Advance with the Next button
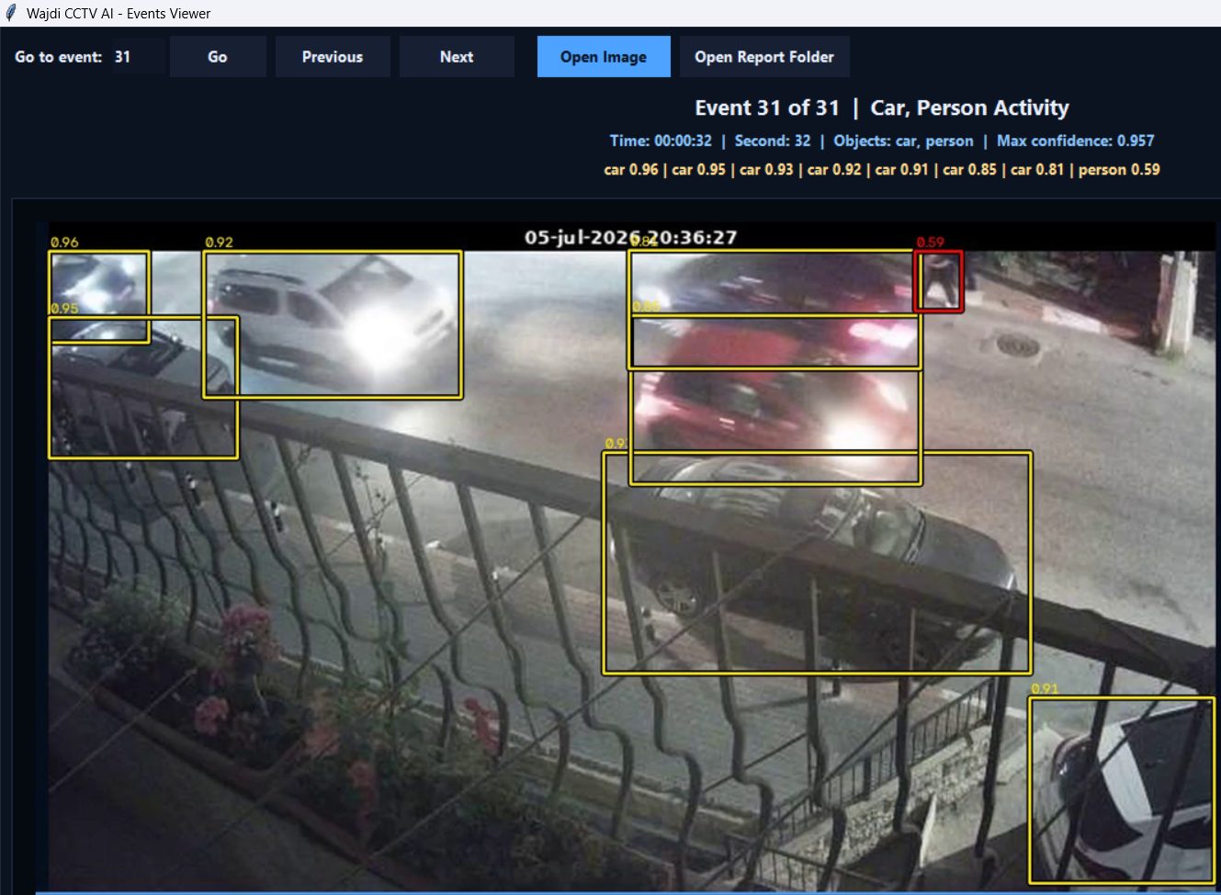Image resolution: width=1221 pixels, height=895 pixels. pos(457,57)
